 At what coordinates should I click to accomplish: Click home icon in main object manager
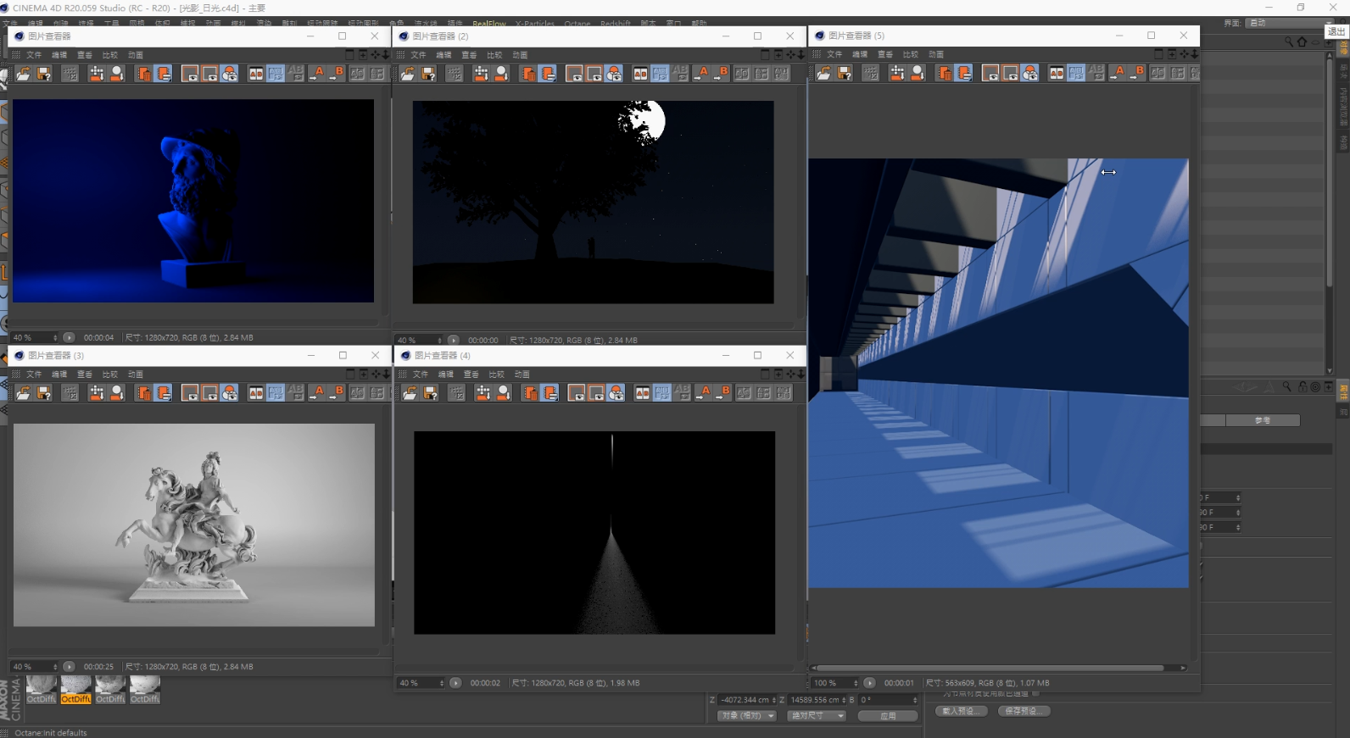1302,42
